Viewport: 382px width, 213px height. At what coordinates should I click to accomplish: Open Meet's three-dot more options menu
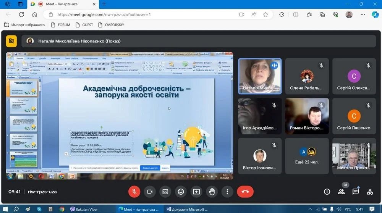pos(227,192)
